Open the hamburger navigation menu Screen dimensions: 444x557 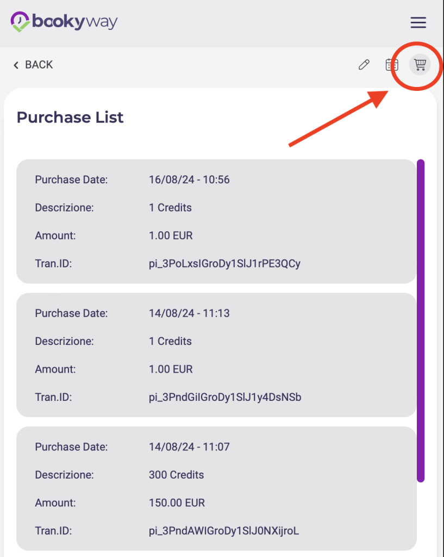(418, 22)
